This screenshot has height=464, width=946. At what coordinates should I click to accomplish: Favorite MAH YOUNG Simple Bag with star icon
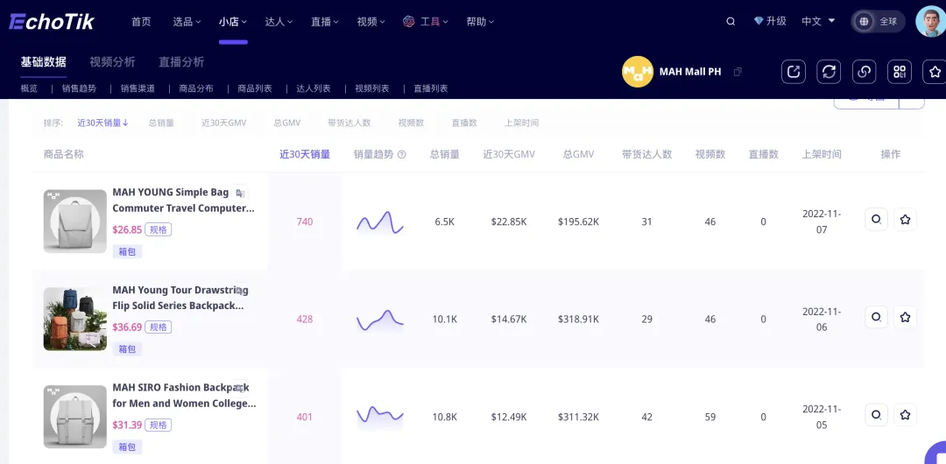(905, 220)
